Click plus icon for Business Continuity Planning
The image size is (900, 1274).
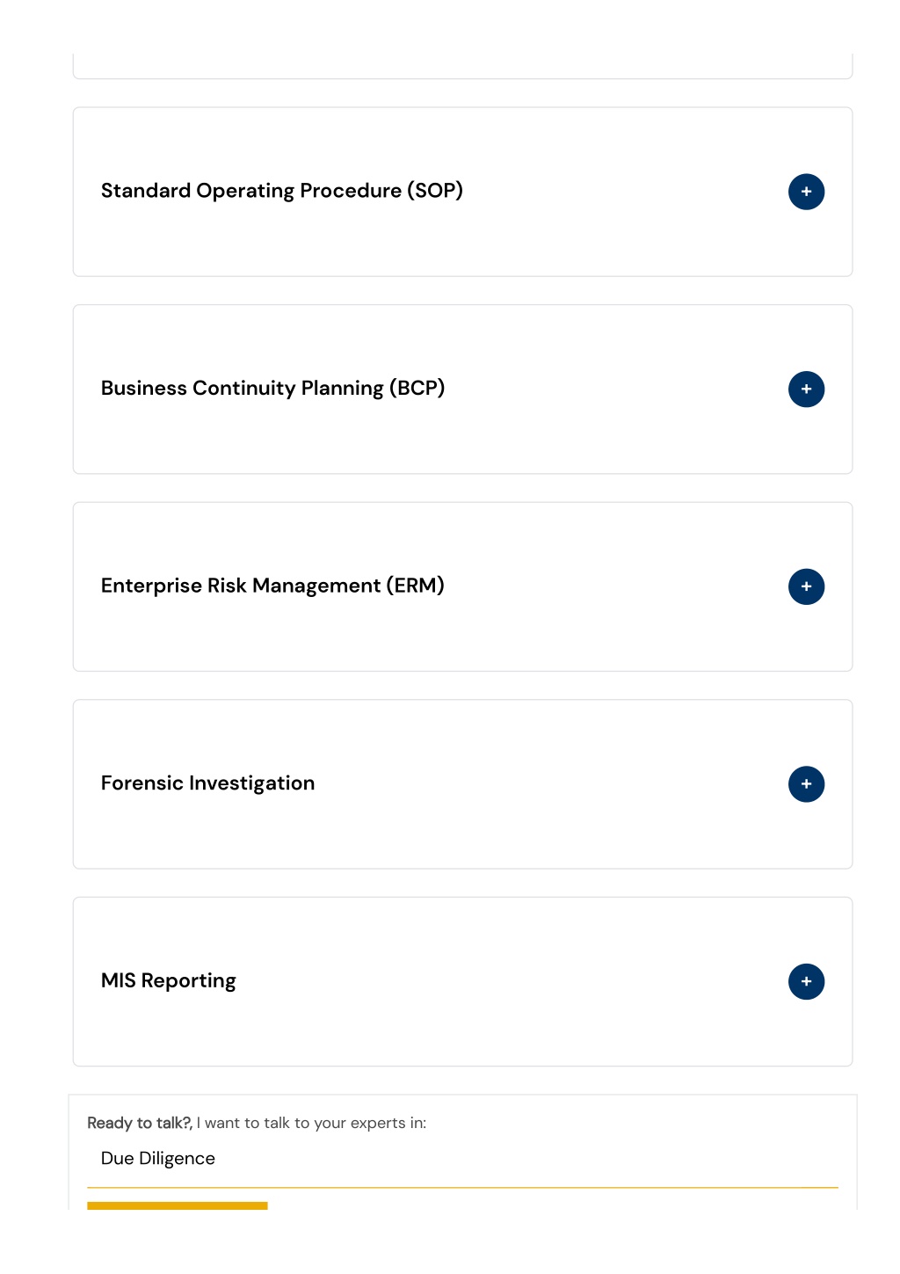tap(806, 389)
